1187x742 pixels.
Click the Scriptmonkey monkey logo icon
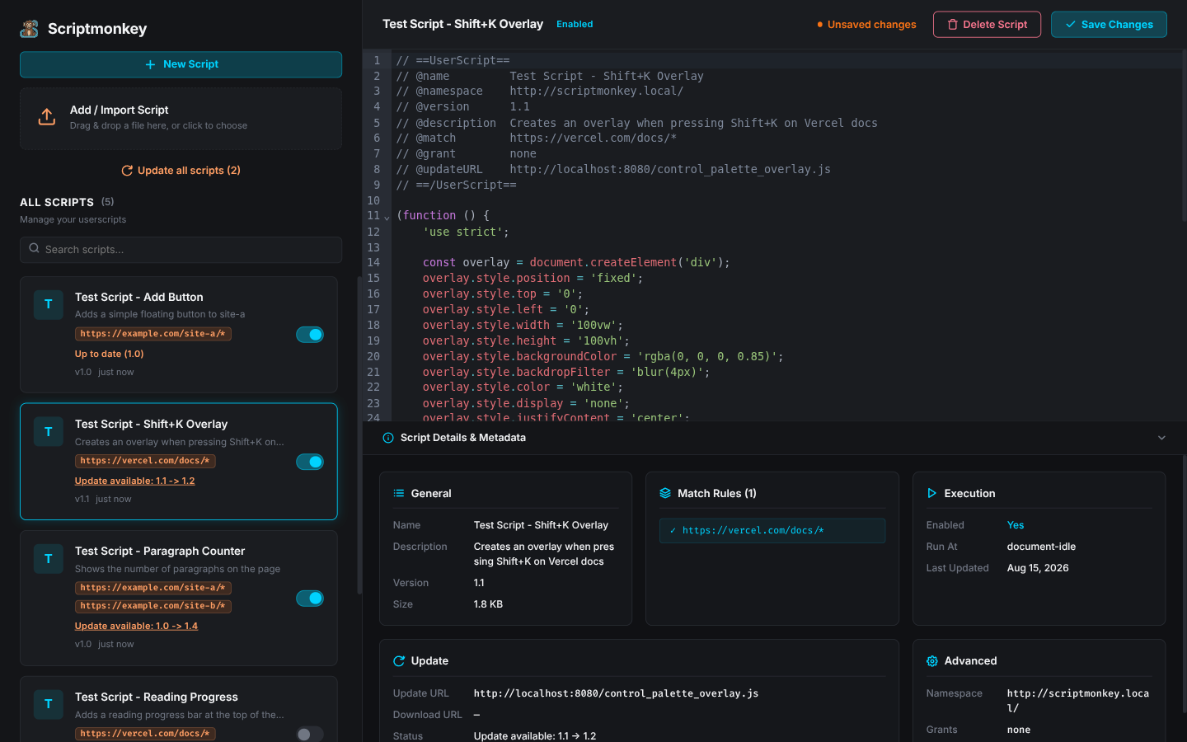(30, 29)
